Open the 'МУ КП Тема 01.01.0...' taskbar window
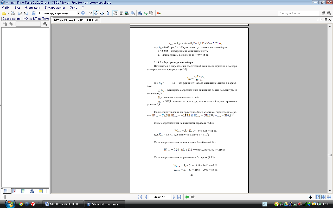 63,204
